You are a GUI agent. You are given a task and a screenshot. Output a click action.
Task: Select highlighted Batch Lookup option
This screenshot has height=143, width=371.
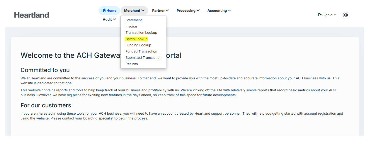pos(137,39)
